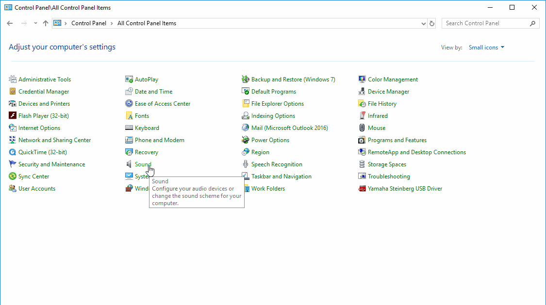The width and height of the screenshot is (546, 305).
Task: Click the QuickTime (32-bit) icon
Action: (13, 152)
